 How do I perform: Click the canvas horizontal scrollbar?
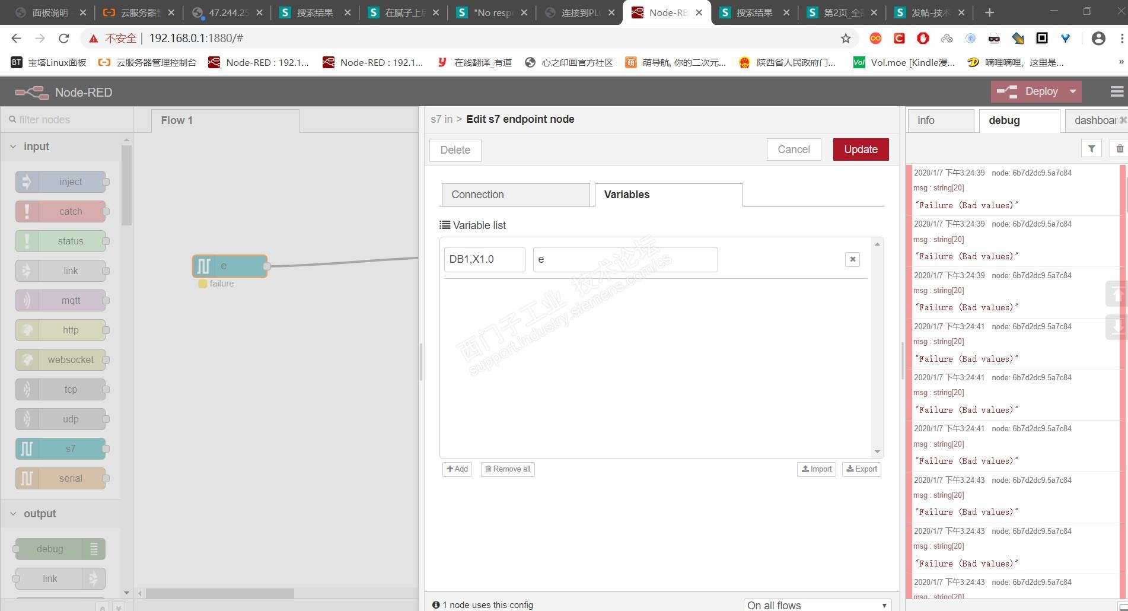coord(220,594)
